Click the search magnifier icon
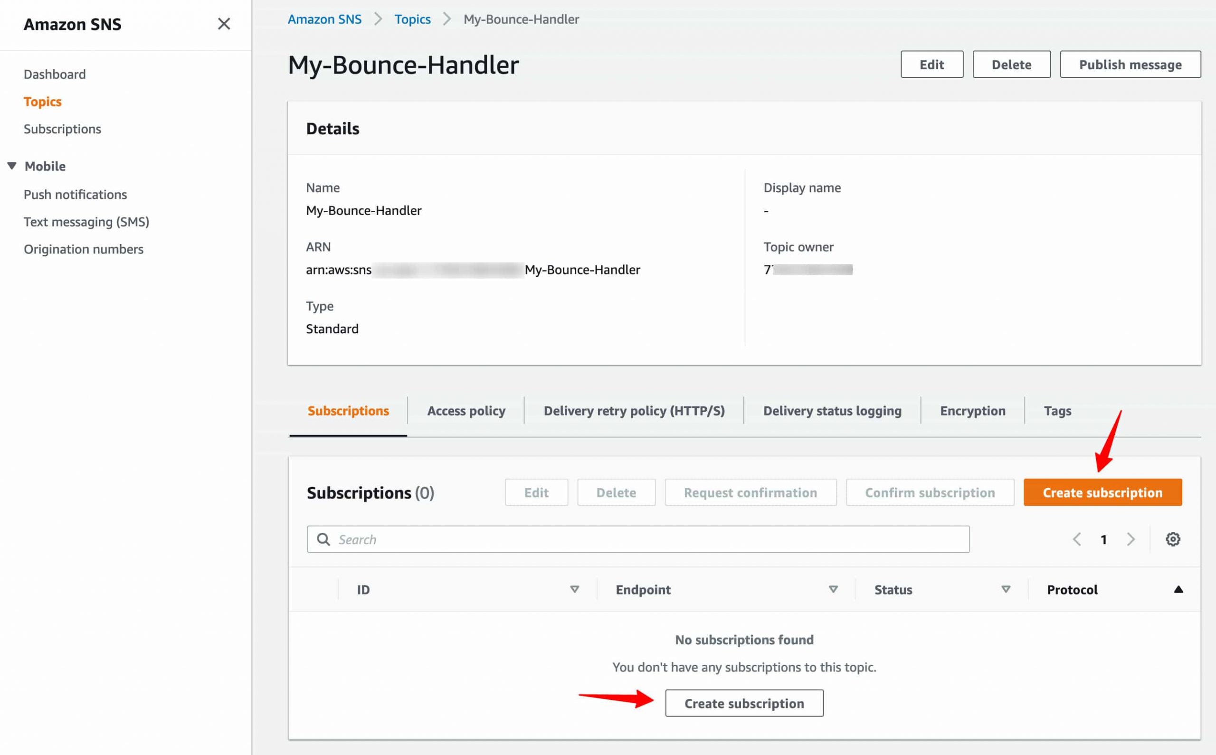 click(323, 539)
